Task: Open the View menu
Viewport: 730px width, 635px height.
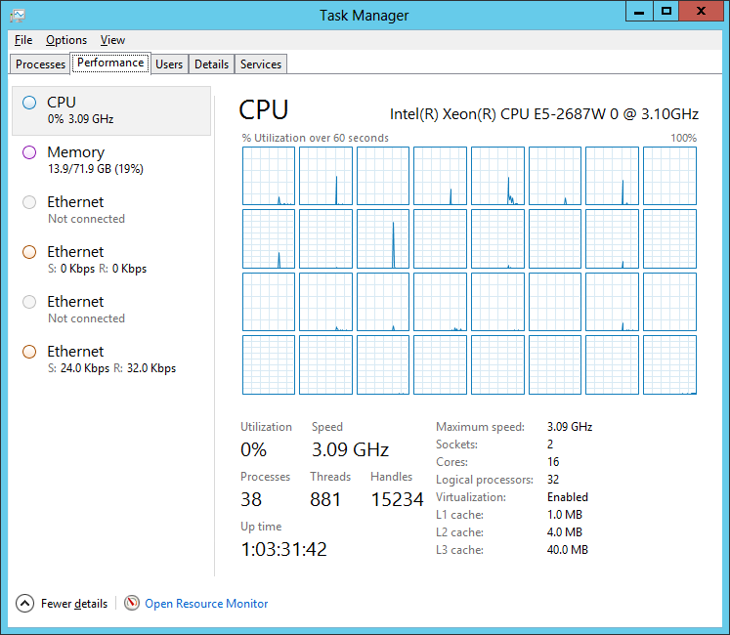Action: [x=112, y=40]
